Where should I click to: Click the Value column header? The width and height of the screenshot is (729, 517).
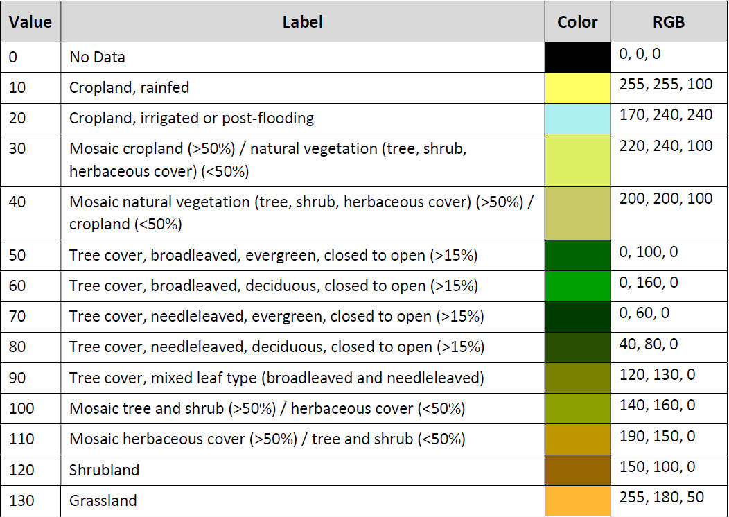30,21
